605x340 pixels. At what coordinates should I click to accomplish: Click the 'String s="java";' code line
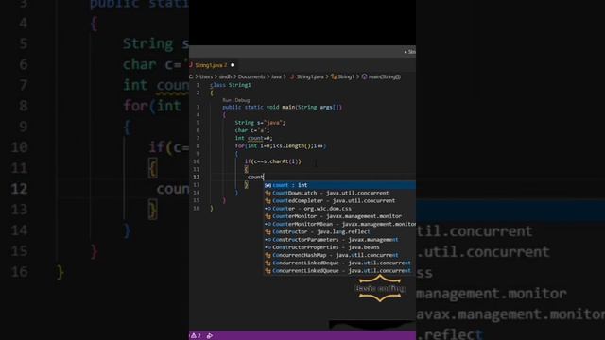(x=260, y=123)
